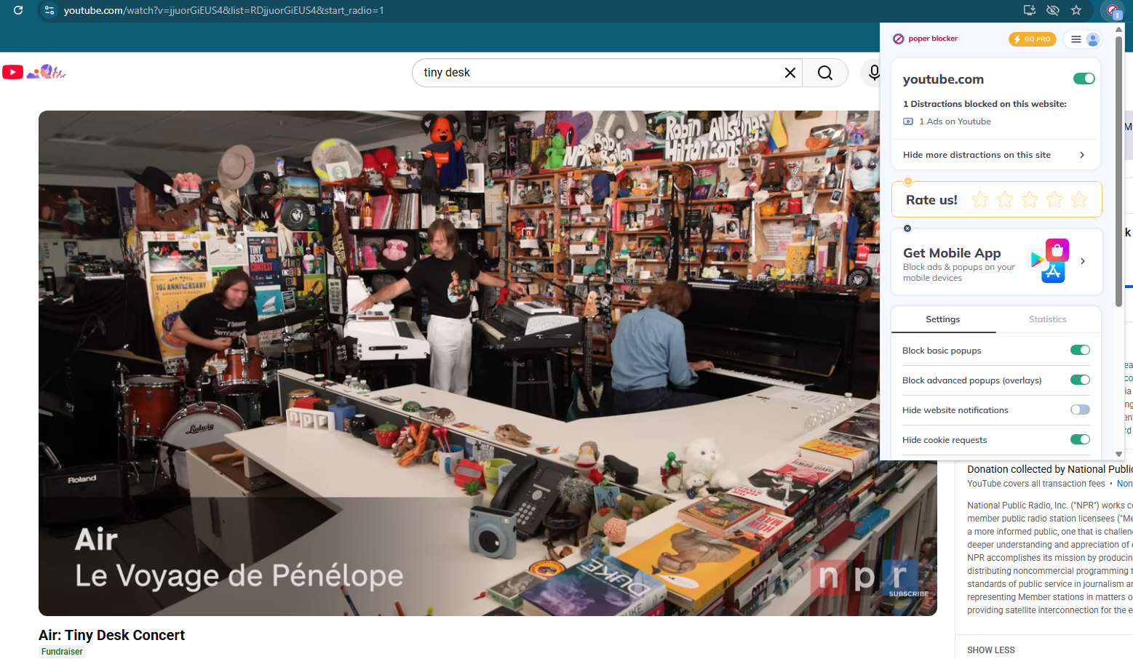The image size is (1133, 659).
Task: Open the Poper Blocker extension icon in toolbar
Action: tap(1114, 10)
